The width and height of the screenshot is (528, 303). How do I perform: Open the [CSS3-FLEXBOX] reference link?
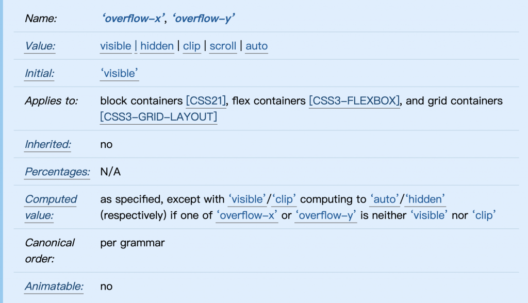(354, 100)
